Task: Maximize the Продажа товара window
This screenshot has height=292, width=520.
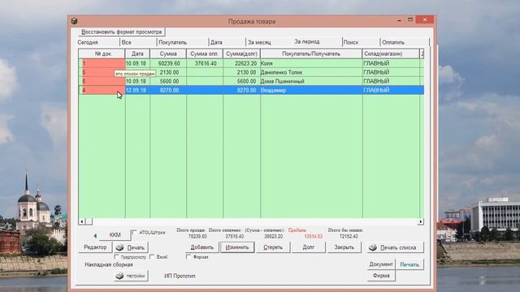Action: tap(410, 19)
